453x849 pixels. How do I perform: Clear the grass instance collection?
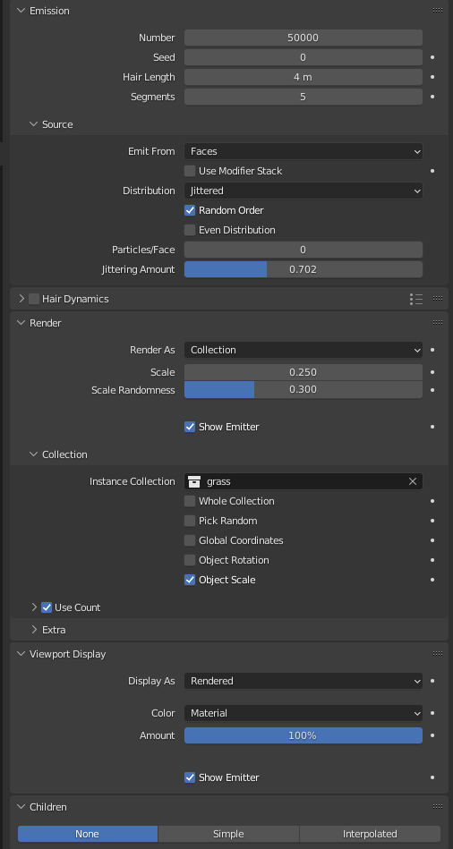click(x=413, y=482)
